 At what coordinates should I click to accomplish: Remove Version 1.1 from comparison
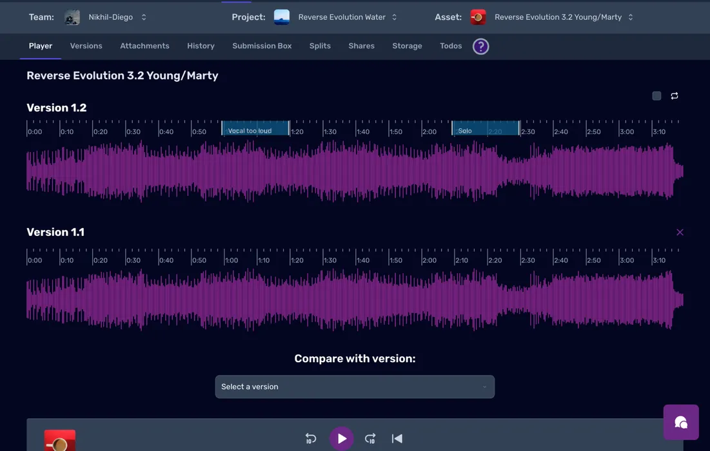(680, 232)
